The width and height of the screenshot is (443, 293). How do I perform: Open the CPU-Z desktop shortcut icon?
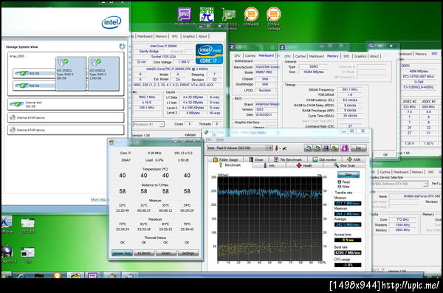(x=184, y=14)
